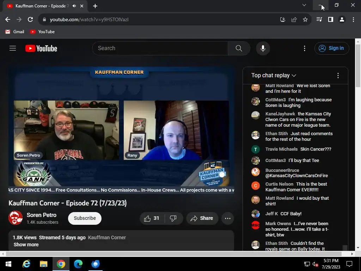Go to YouTube home via logo
Viewport: 361px width, 271px height.
[x=41, y=48]
